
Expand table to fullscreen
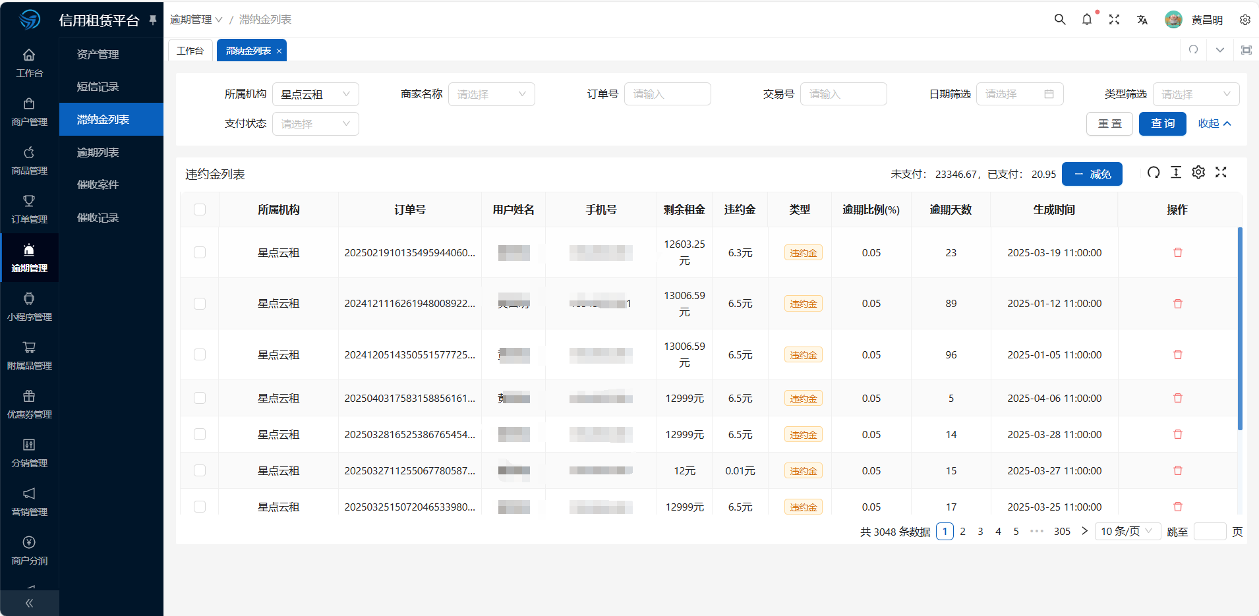1221,173
